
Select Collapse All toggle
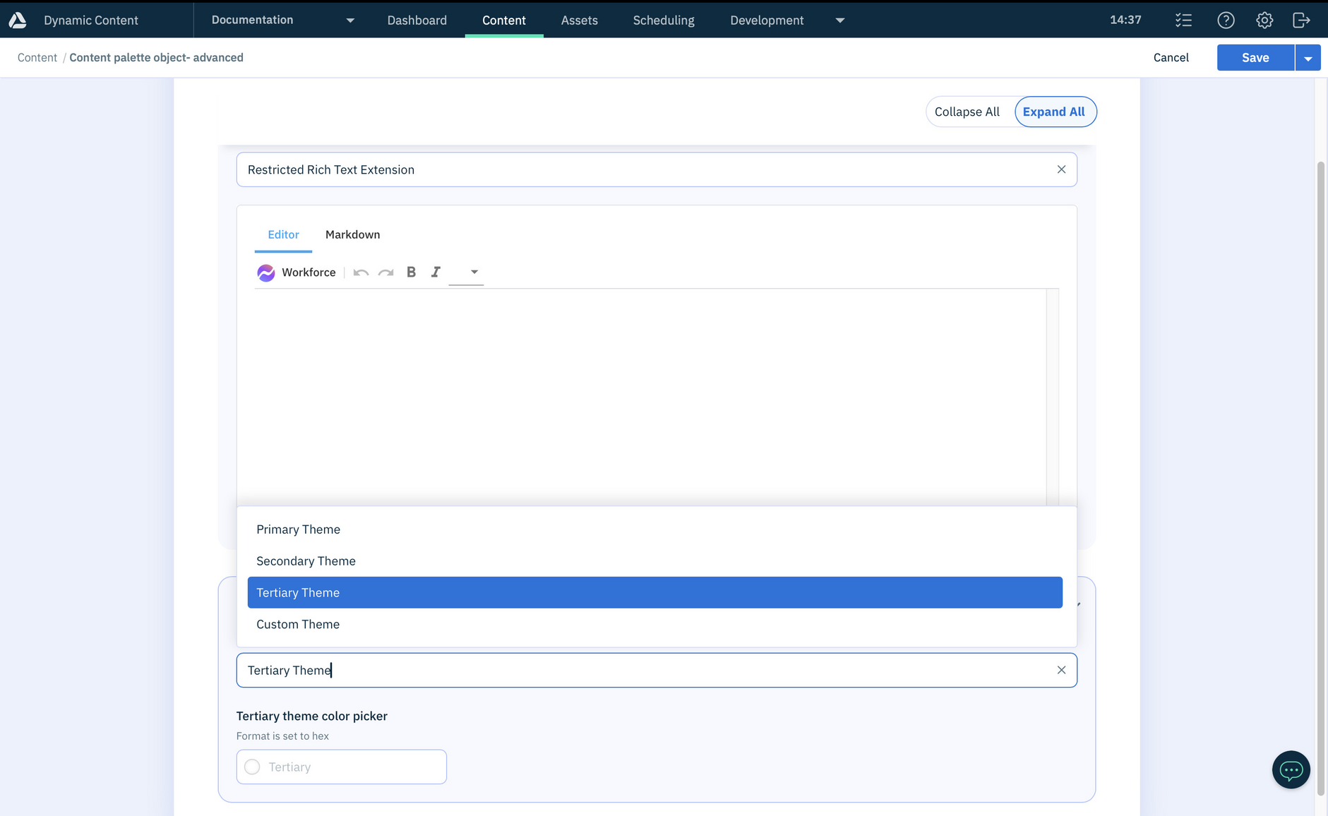pos(967,112)
